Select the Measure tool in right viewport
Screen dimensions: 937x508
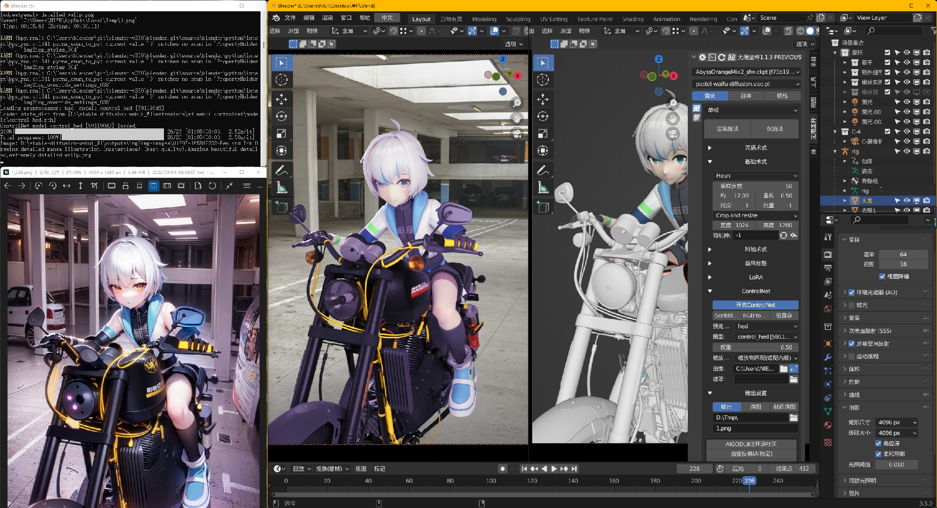click(x=543, y=188)
